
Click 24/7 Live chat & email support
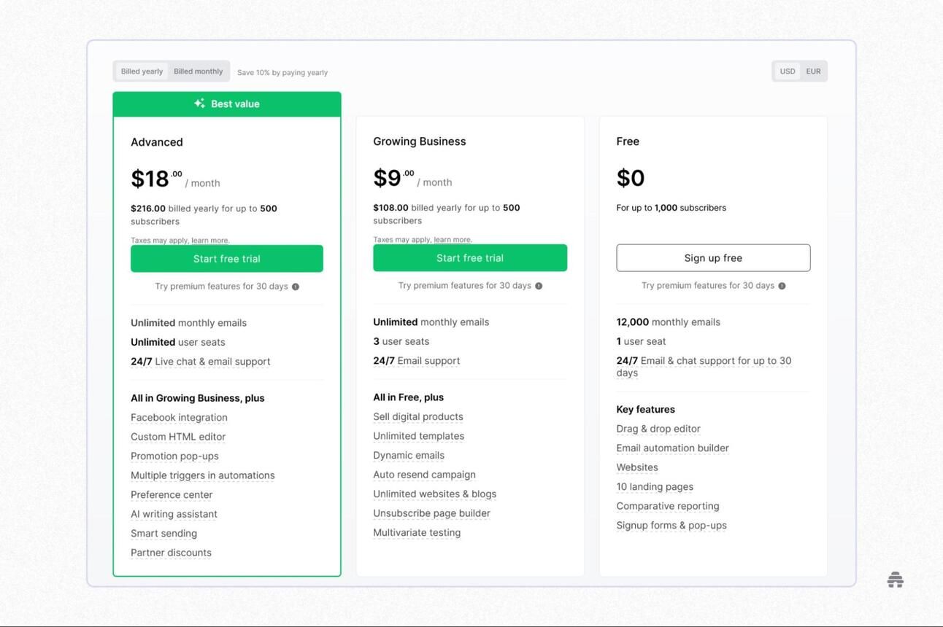(x=201, y=362)
